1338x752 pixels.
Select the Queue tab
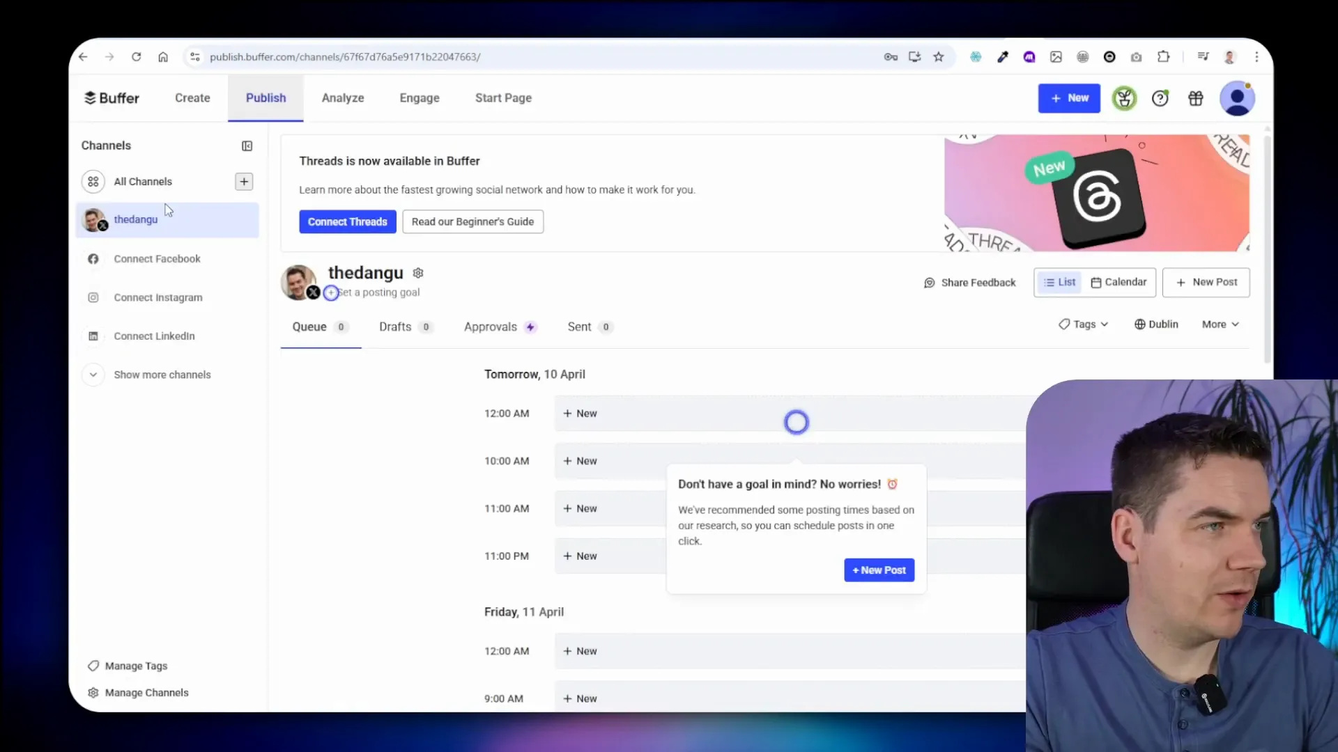(x=321, y=327)
